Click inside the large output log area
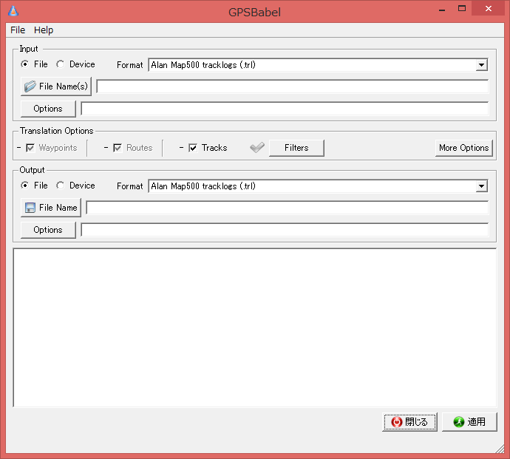This screenshot has width=510, height=459. click(x=255, y=327)
